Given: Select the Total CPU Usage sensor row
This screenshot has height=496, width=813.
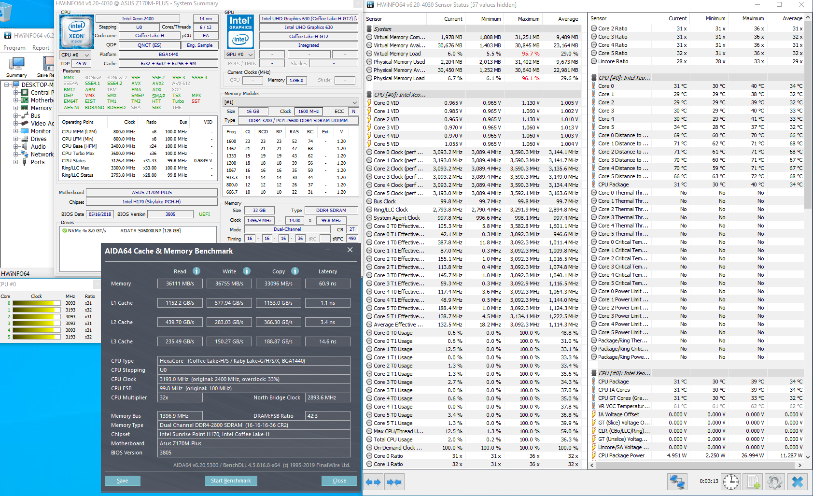Looking at the screenshot, I should (472, 439).
